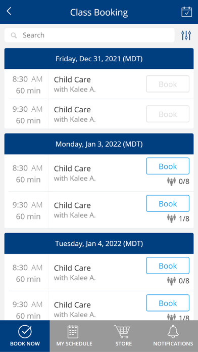Image resolution: width=198 pixels, height=352 pixels.
Task: Book Tuesday Jan 4 8:30 AM Child Care
Action: pyautogui.click(x=168, y=266)
